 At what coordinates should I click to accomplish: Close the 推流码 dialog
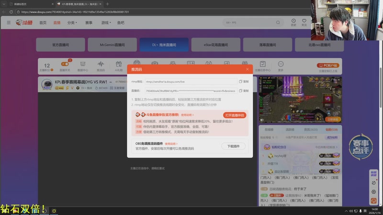point(247,69)
